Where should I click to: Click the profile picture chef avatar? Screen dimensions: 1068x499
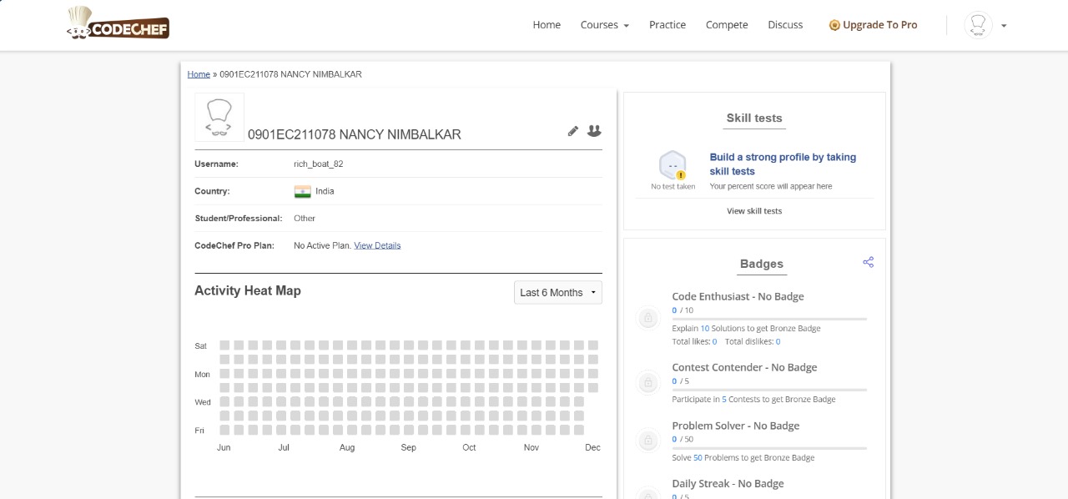pyautogui.click(x=219, y=118)
